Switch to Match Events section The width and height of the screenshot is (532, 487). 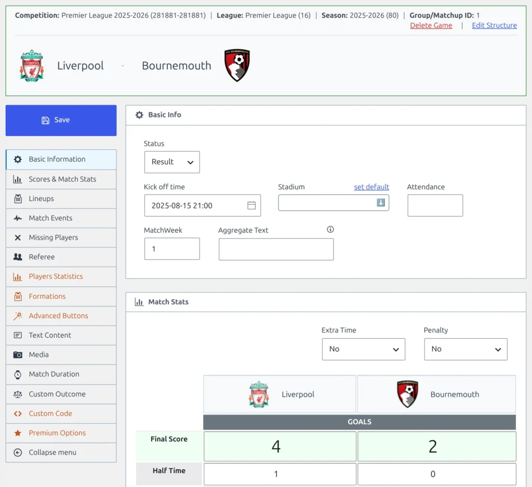tap(61, 218)
